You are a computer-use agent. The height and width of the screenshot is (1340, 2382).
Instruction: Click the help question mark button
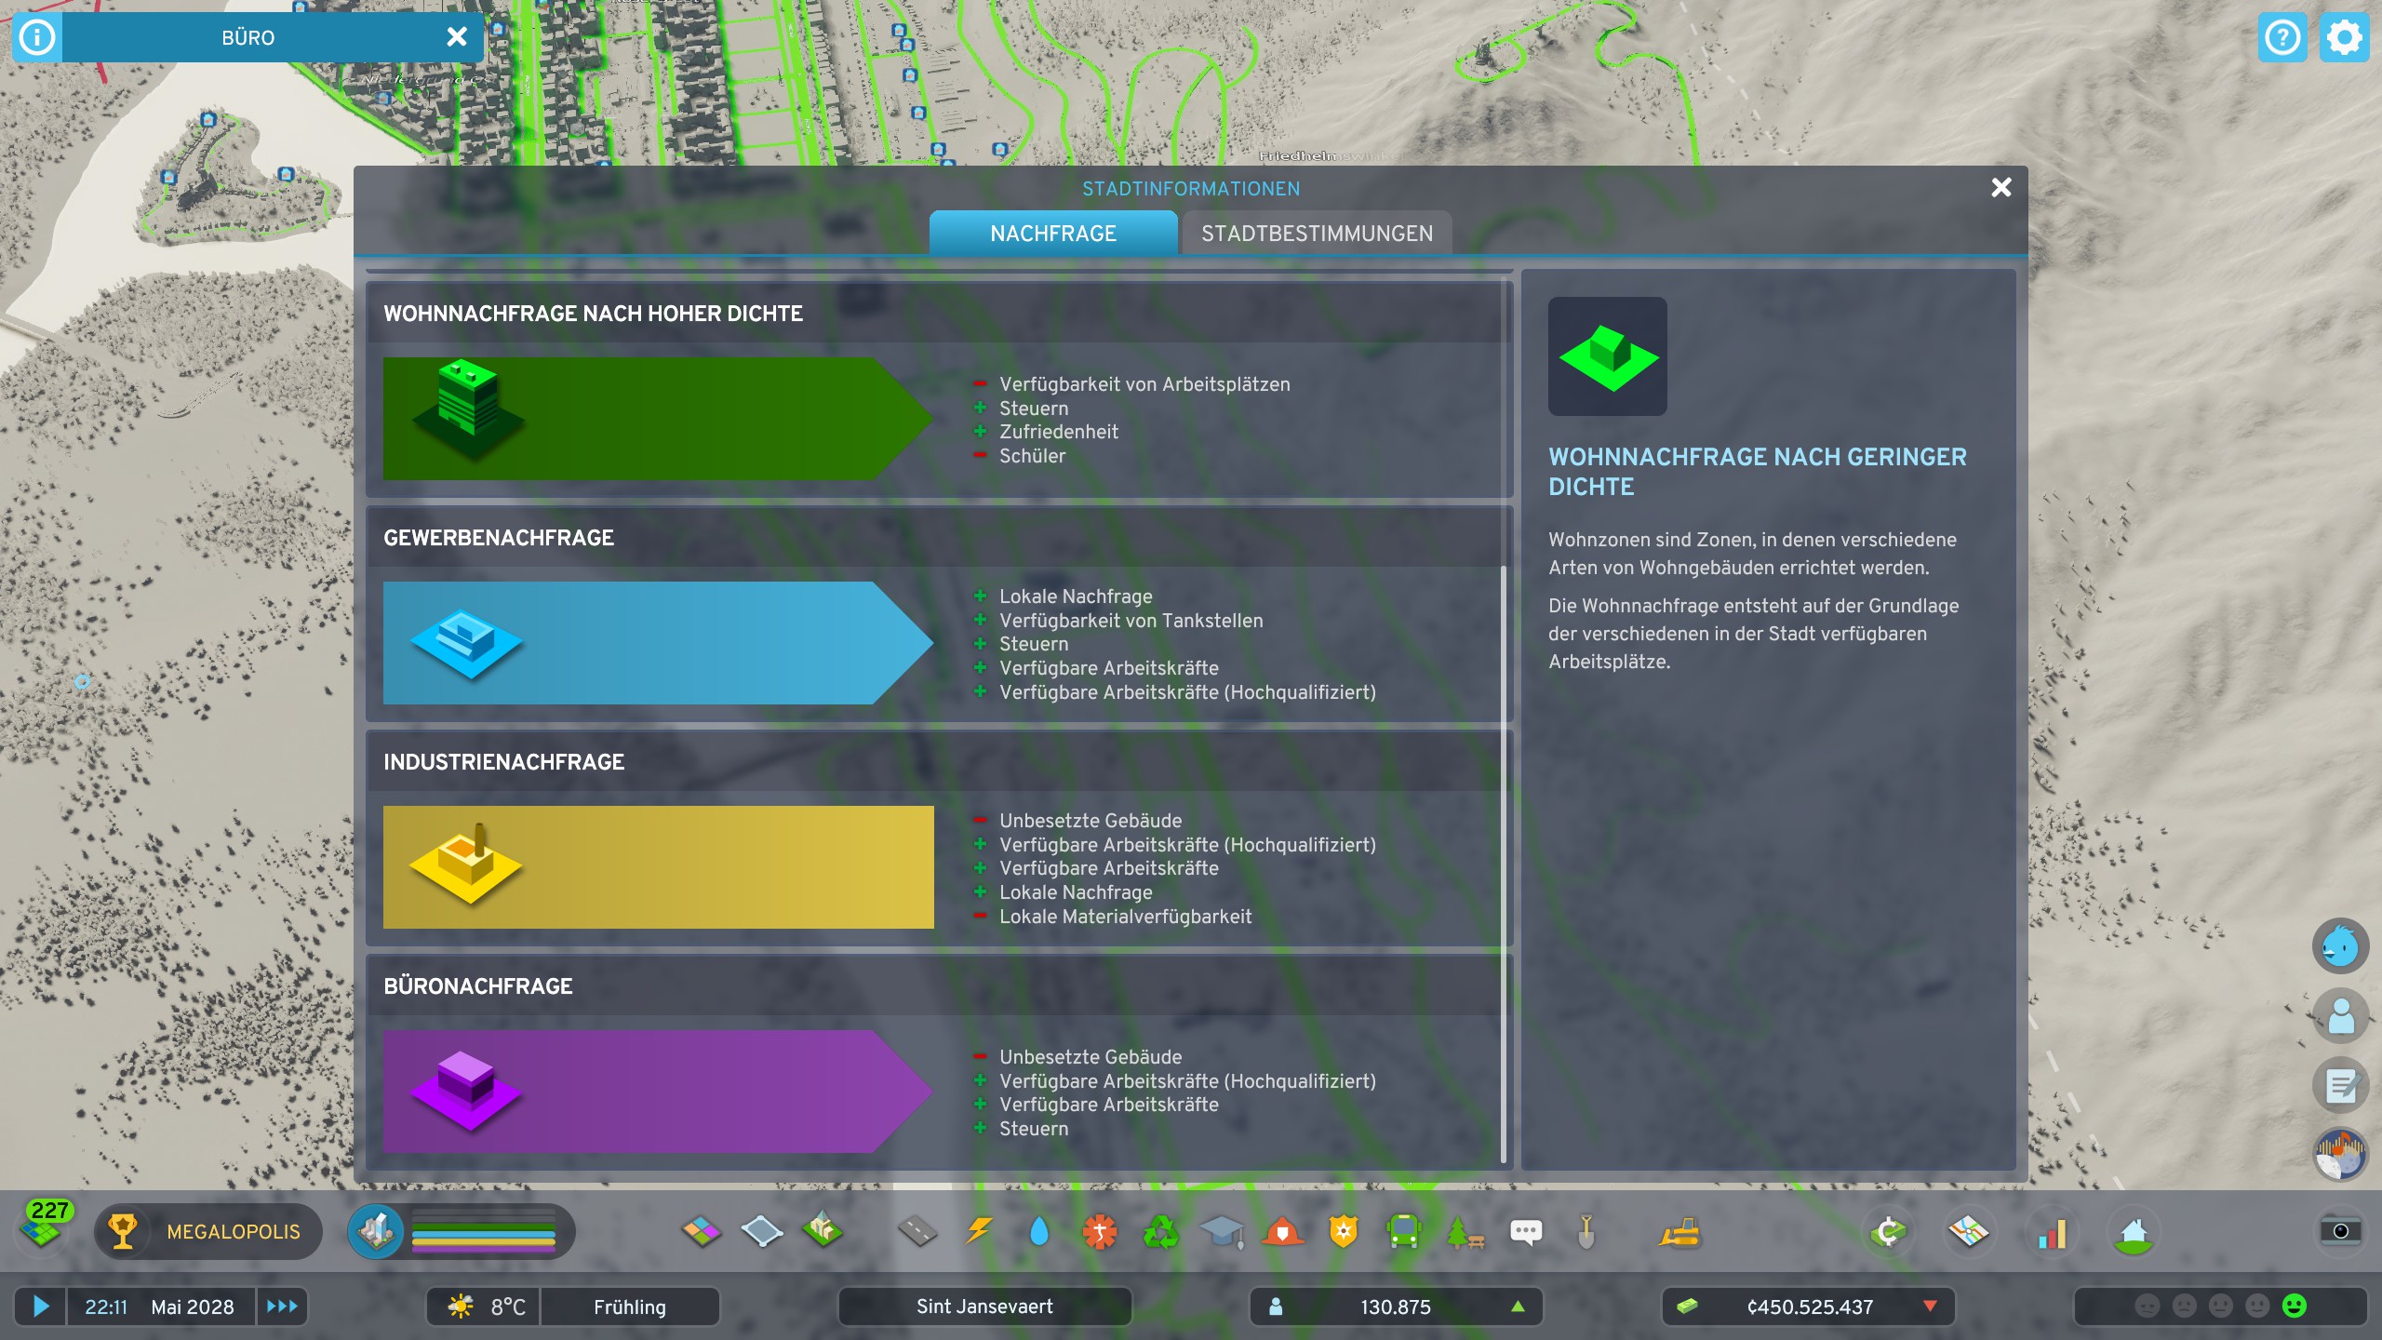pyautogui.click(x=2284, y=38)
